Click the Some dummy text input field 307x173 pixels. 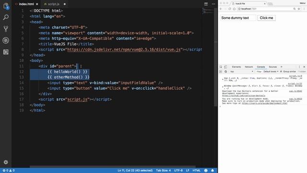238,18
